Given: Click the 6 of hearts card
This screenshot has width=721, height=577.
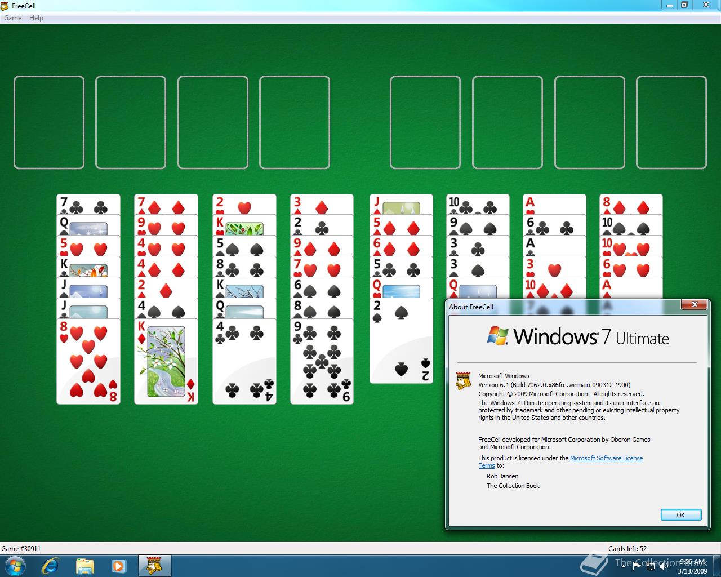Looking at the screenshot, I should coord(631,267).
